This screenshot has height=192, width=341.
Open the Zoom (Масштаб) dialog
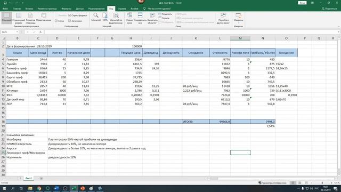tap(96, 17)
